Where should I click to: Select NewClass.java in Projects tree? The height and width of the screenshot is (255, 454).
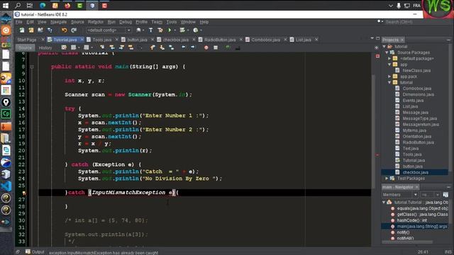pyautogui.click(x=416, y=71)
